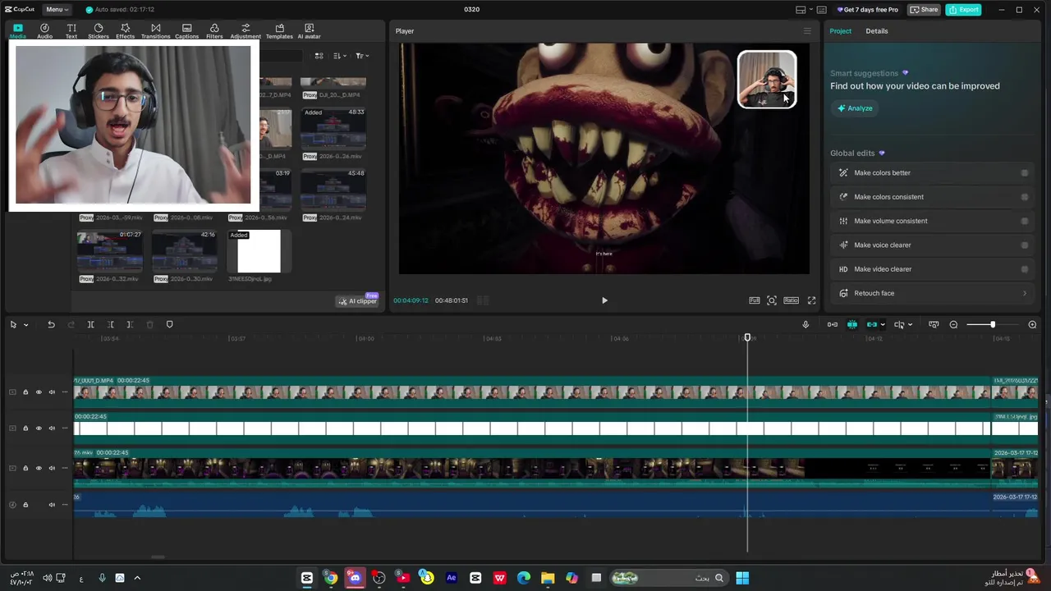Select the 1:07:27 media clip thumbnail
Image resolution: width=1051 pixels, height=591 pixels.
pyautogui.click(x=110, y=251)
